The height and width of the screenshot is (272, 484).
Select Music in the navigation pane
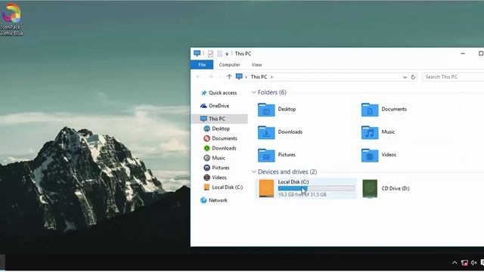point(215,158)
